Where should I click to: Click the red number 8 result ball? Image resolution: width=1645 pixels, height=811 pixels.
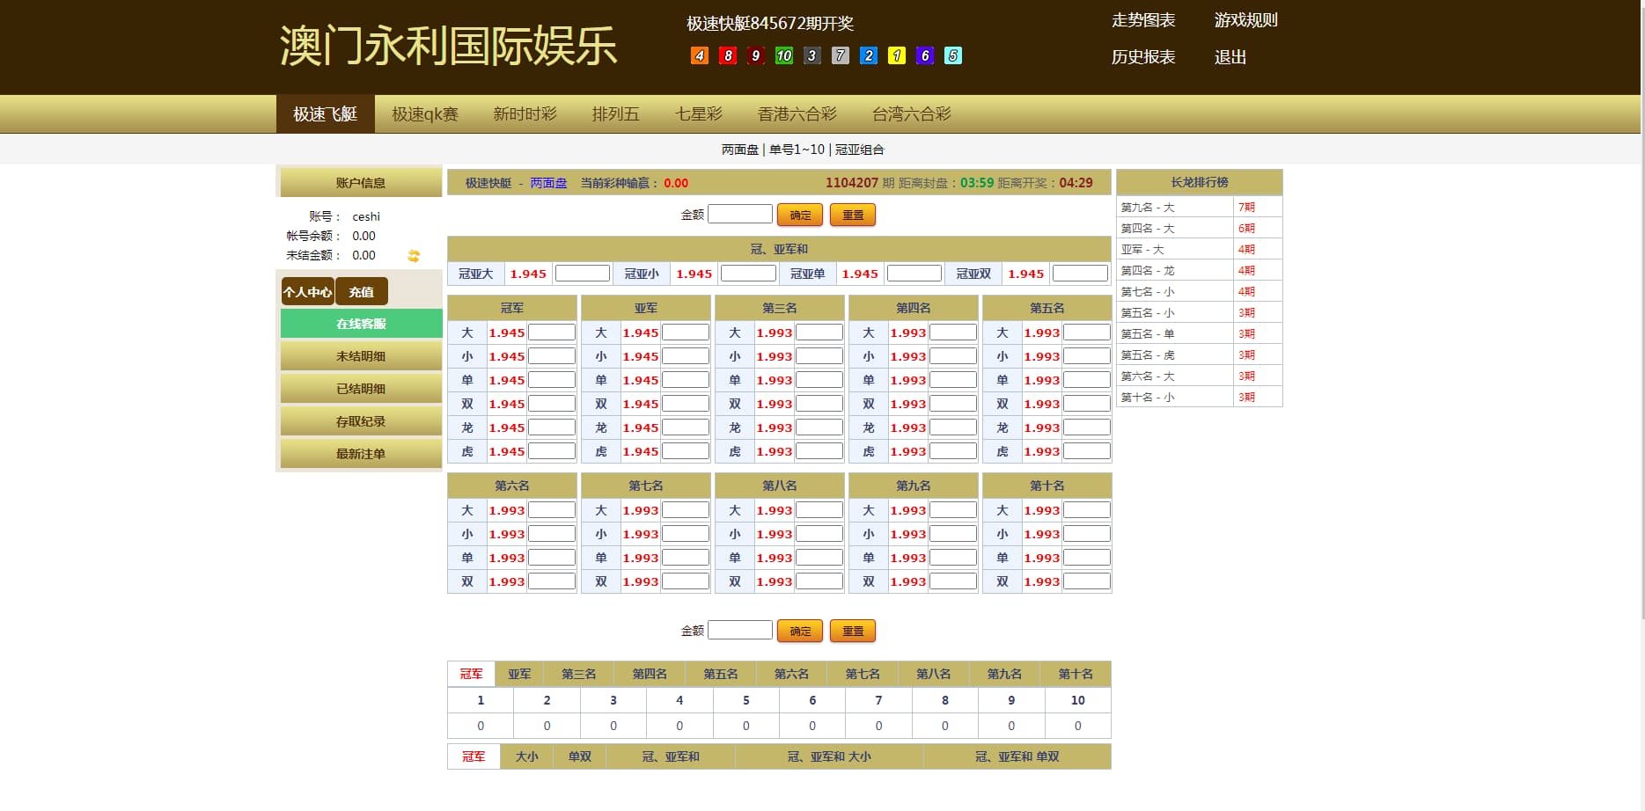pos(728,55)
